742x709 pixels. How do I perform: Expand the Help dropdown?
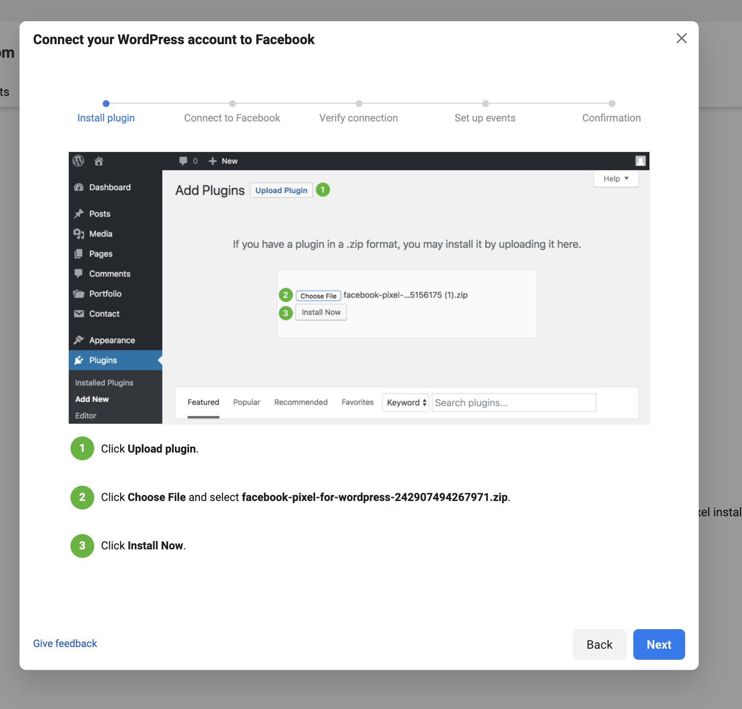click(x=616, y=179)
